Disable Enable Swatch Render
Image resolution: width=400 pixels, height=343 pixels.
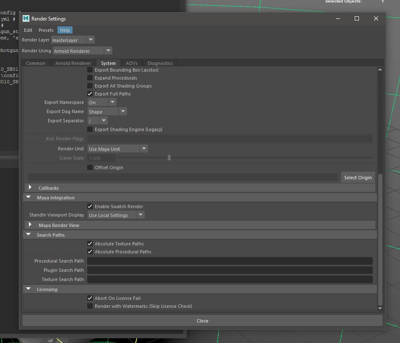(90, 206)
